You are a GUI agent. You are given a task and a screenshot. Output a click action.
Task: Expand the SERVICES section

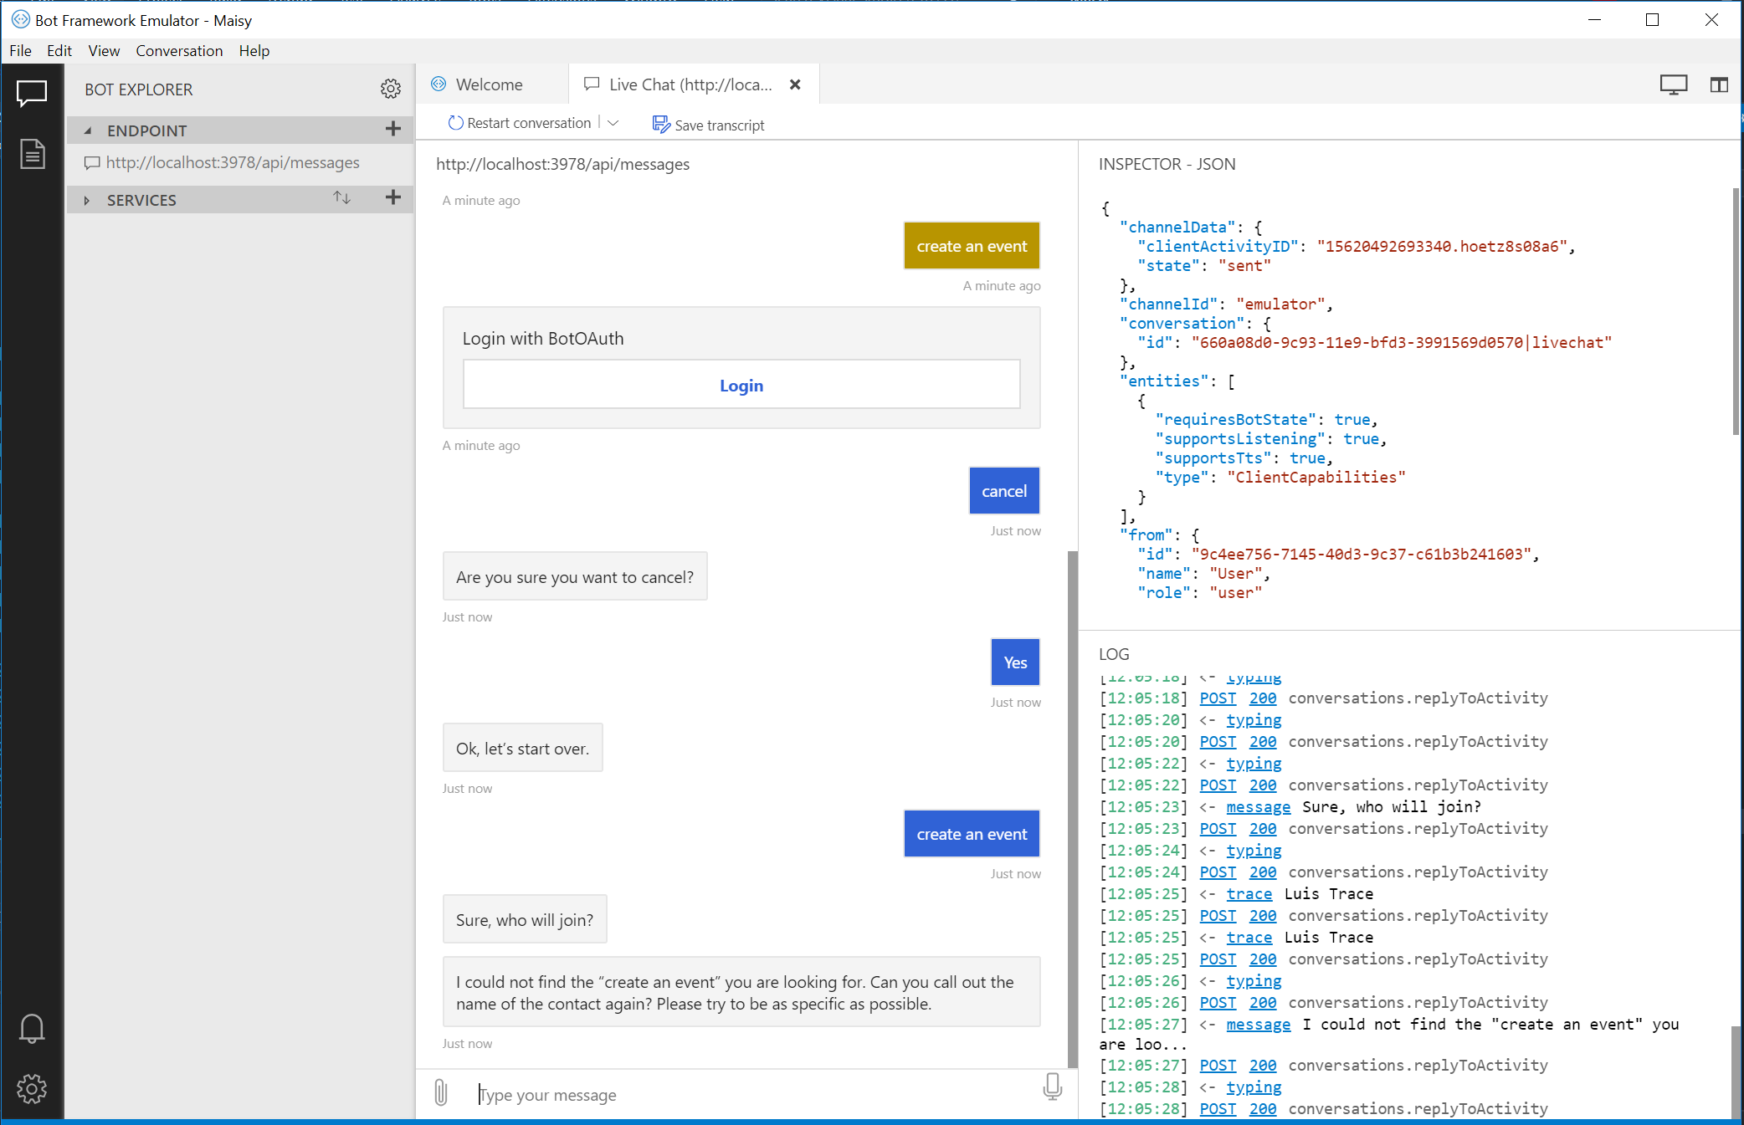tap(88, 199)
